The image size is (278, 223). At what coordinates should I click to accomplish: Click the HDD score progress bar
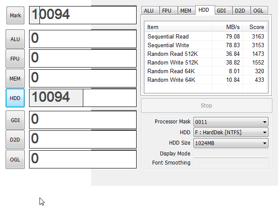tap(83, 98)
